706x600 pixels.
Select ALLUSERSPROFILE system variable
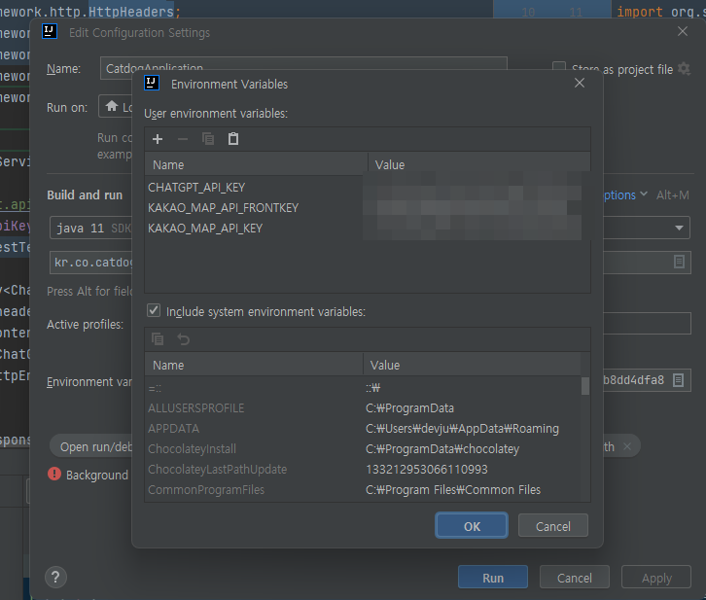tap(363, 407)
